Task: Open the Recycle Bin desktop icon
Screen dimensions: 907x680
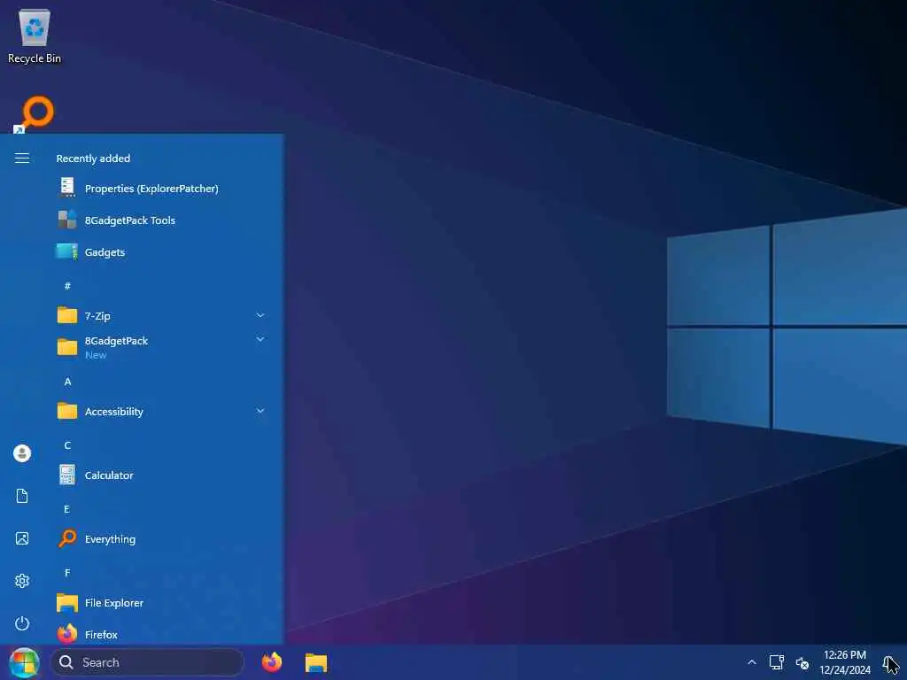Action: pyautogui.click(x=35, y=35)
